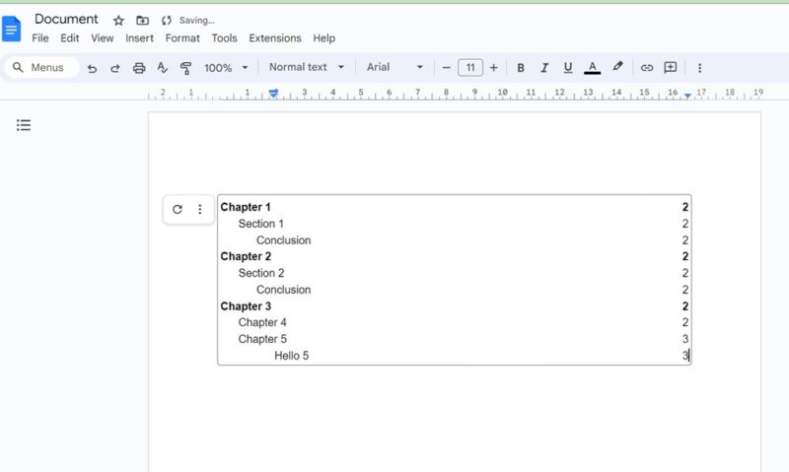The height and width of the screenshot is (472, 789).
Task: Activate the Paint format tool
Action: (185, 68)
